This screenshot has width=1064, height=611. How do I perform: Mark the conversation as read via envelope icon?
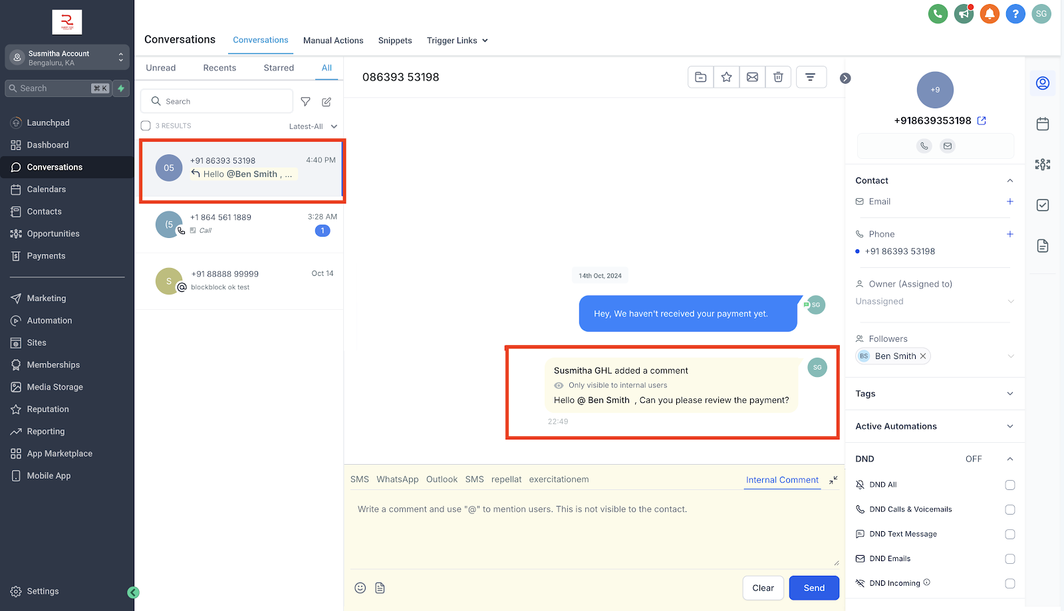[752, 76]
